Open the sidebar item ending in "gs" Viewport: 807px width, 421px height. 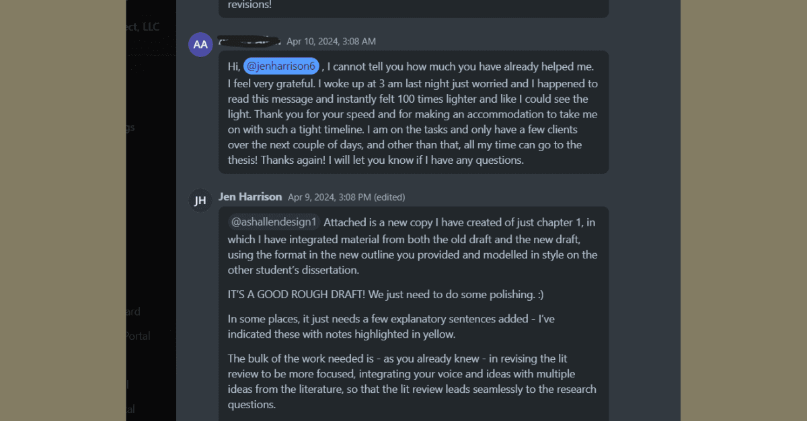[x=128, y=127]
